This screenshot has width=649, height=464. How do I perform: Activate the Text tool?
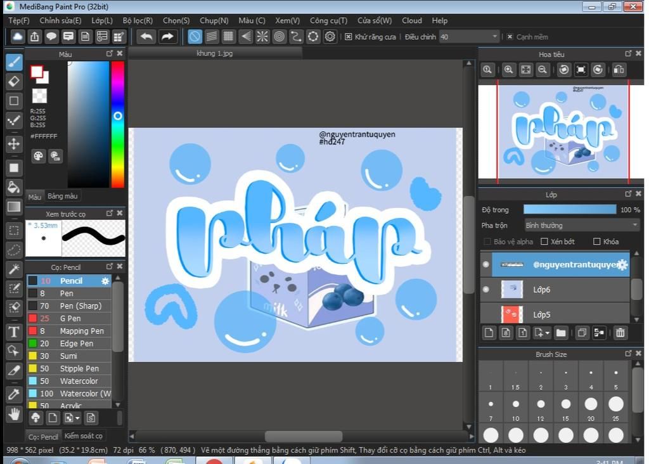[14, 332]
